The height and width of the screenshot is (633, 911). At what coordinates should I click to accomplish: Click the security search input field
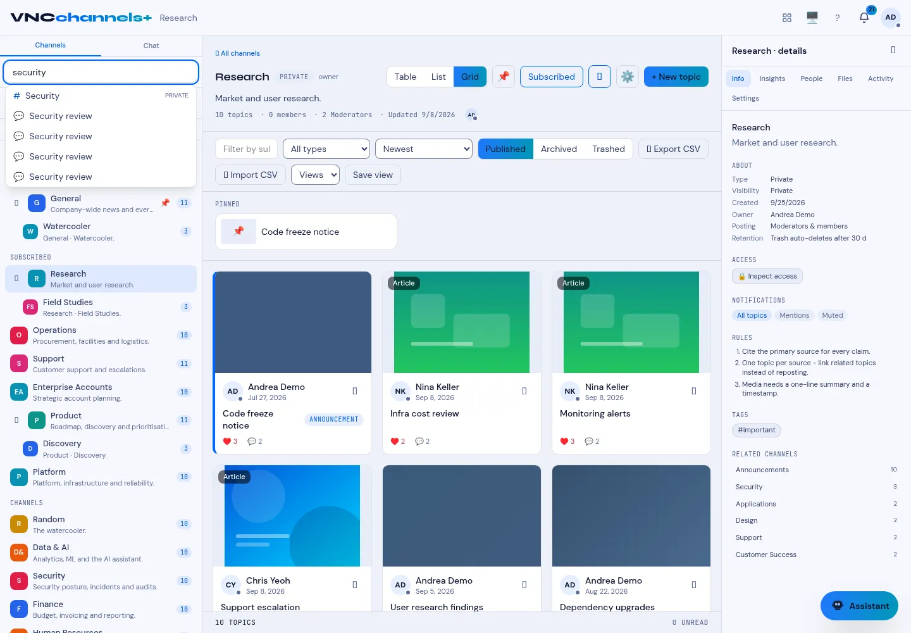click(x=101, y=72)
